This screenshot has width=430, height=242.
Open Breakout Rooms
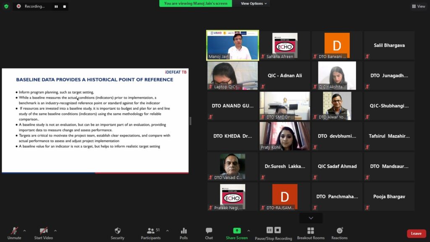[x=311, y=233]
